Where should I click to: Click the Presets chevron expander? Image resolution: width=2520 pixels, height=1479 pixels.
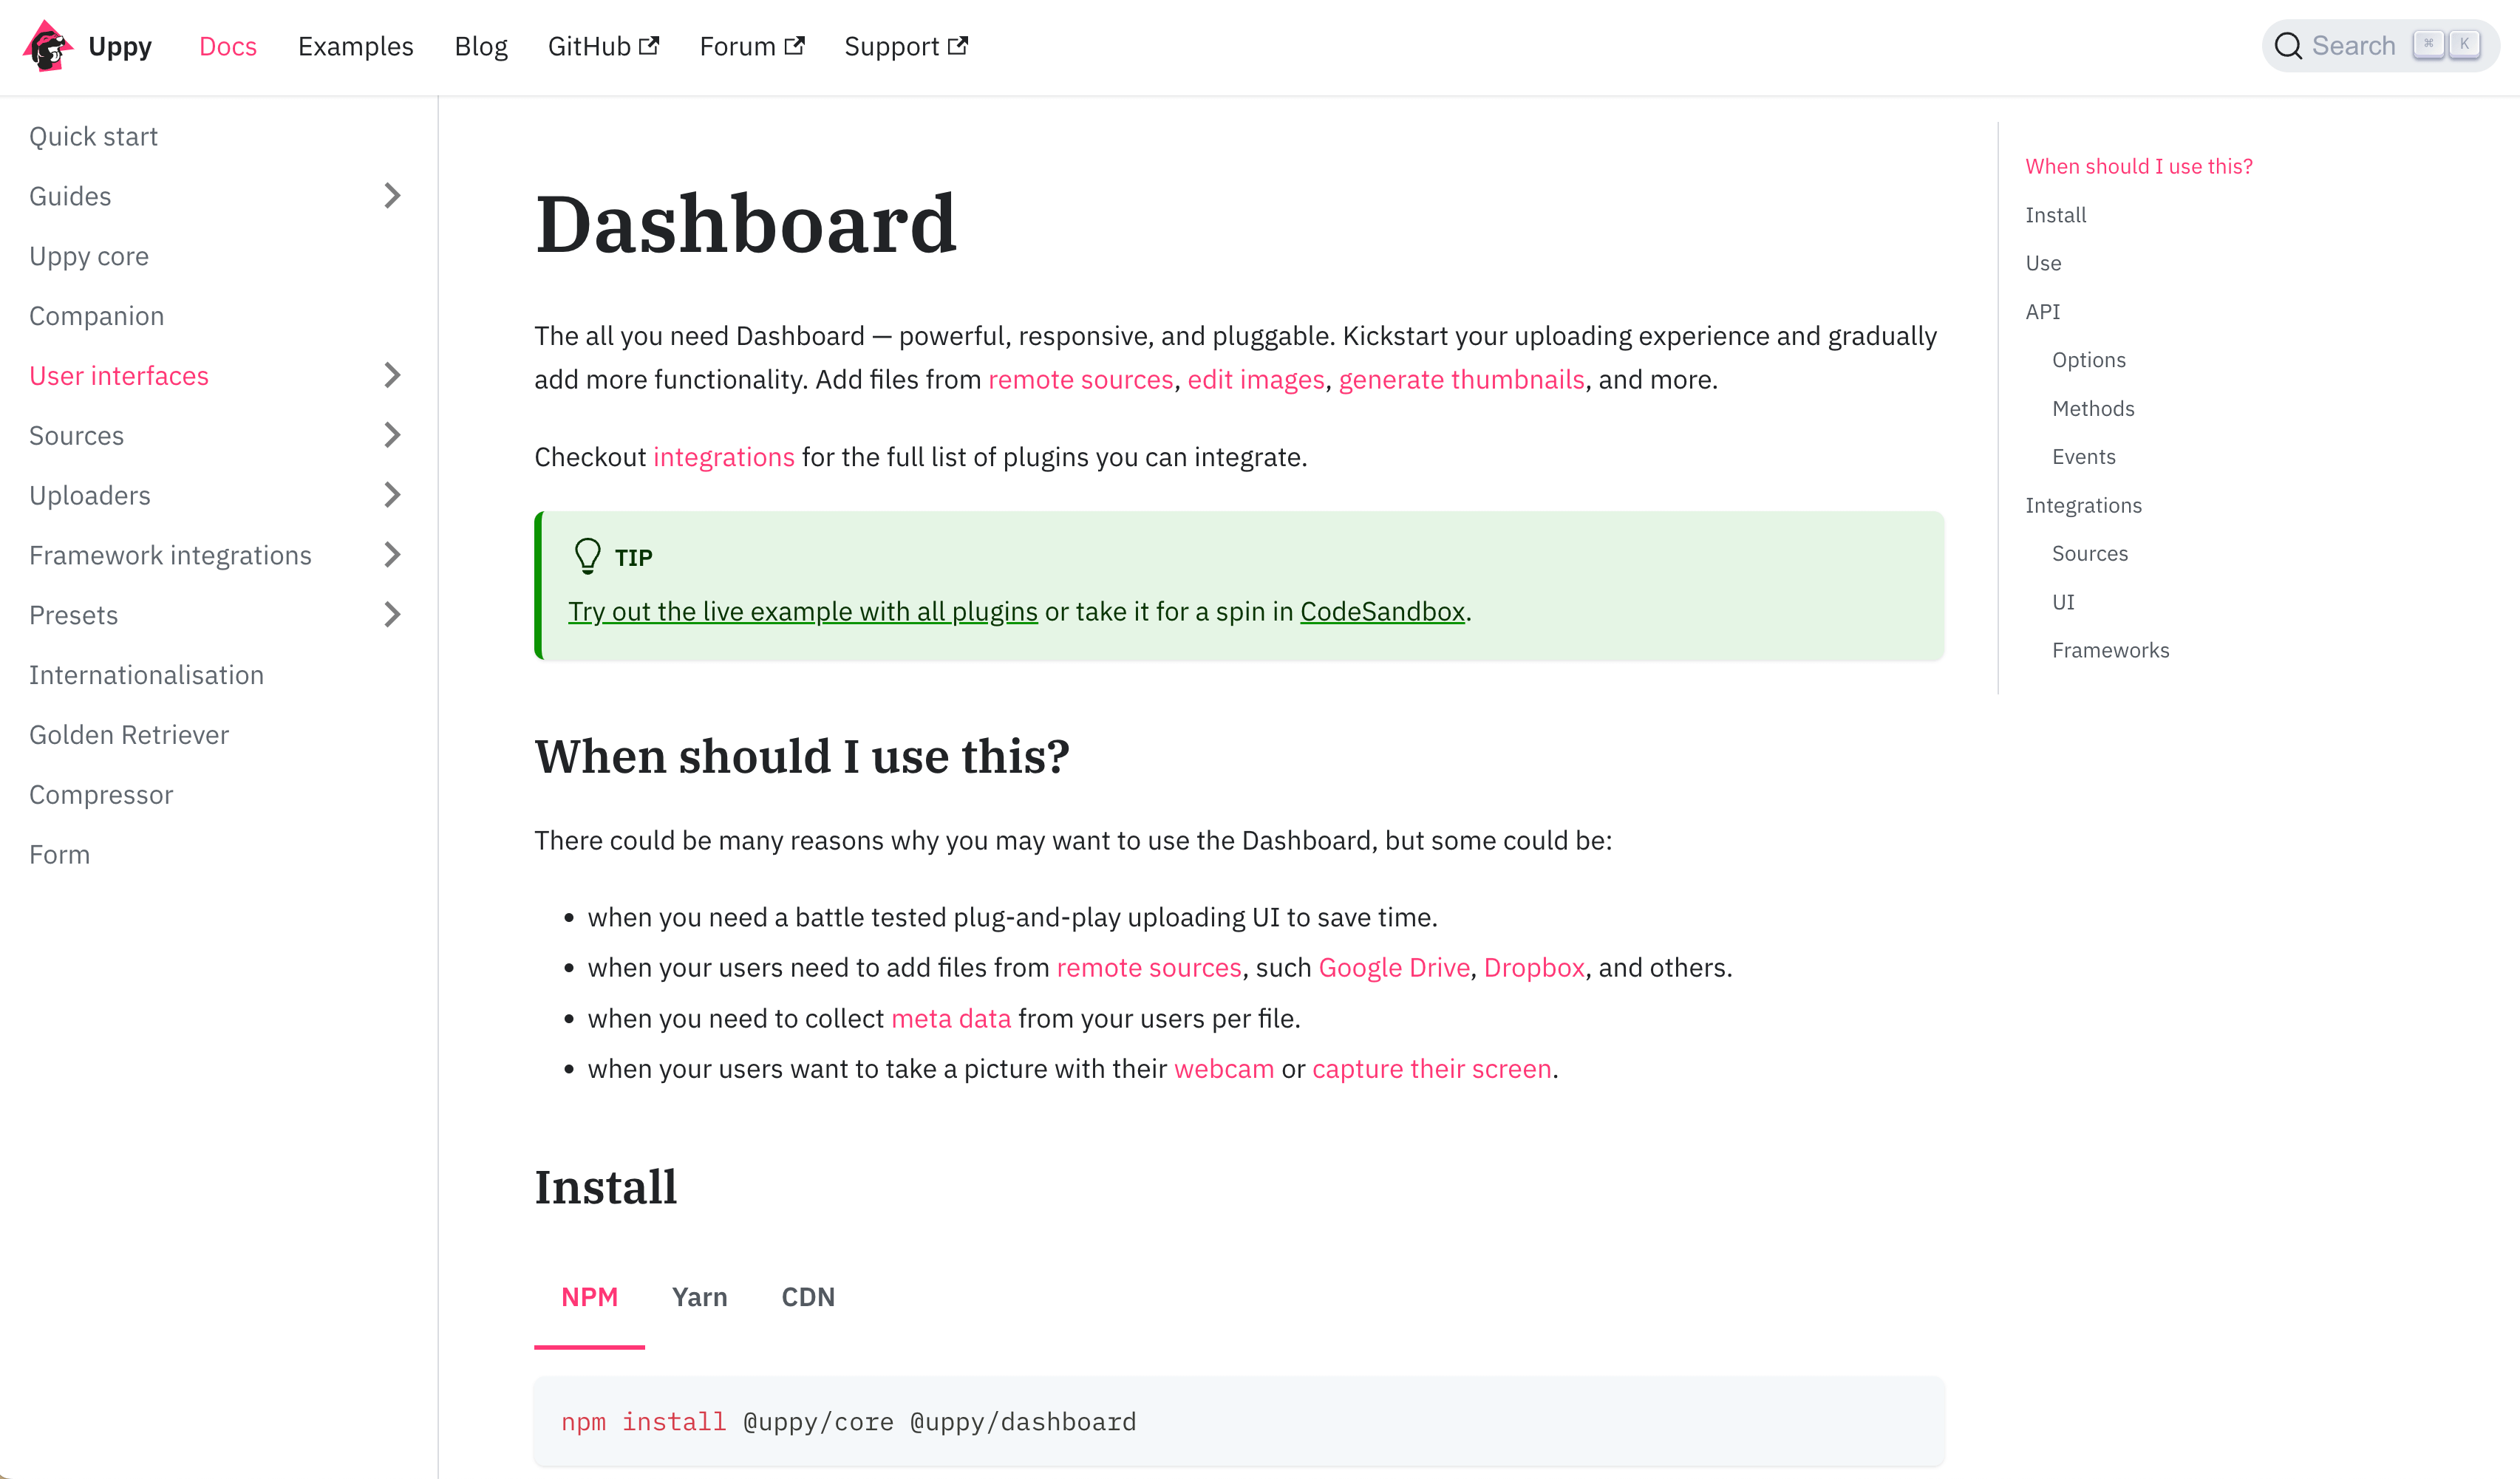(391, 615)
